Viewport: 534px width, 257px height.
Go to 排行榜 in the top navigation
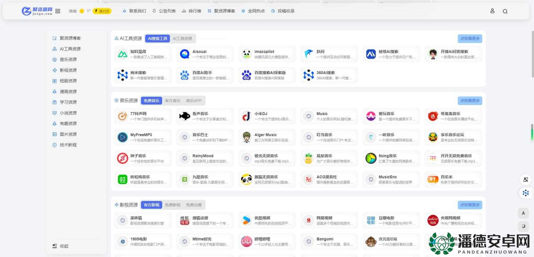pos(191,11)
